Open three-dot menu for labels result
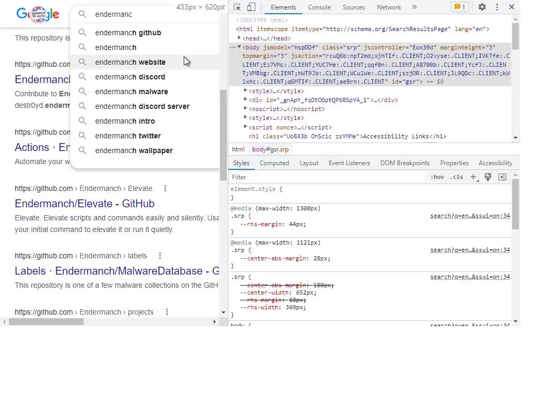Viewport: 539px width, 404px height. click(x=159, y=256)
